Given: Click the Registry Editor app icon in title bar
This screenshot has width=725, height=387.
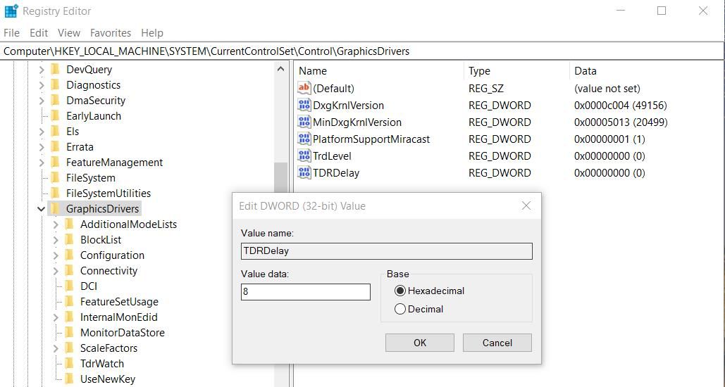Looking at the screenshot, I should coord(11,11).
